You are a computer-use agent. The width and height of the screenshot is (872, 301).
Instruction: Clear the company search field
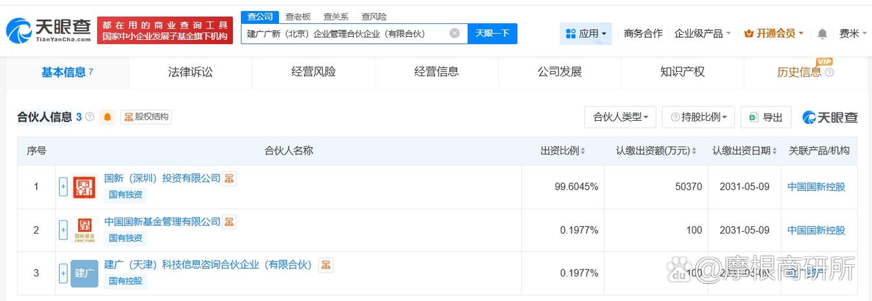click(x=454, y=33)
